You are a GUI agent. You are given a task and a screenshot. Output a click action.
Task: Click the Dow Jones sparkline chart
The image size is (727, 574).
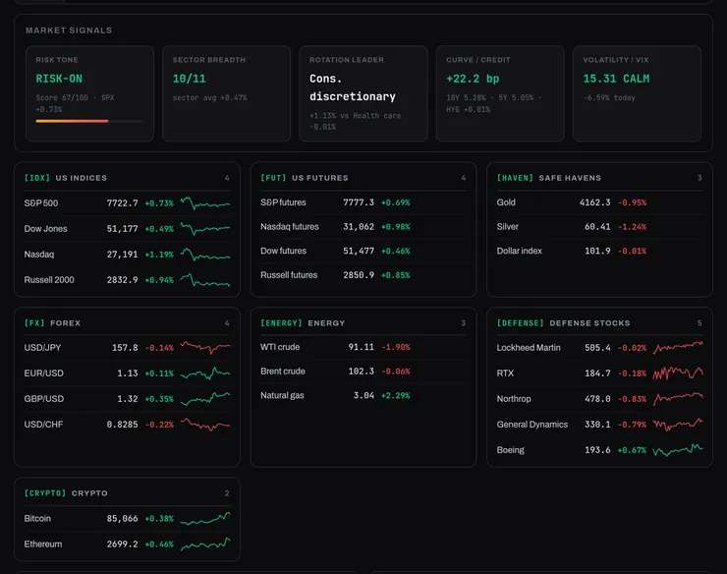(205, 229)
